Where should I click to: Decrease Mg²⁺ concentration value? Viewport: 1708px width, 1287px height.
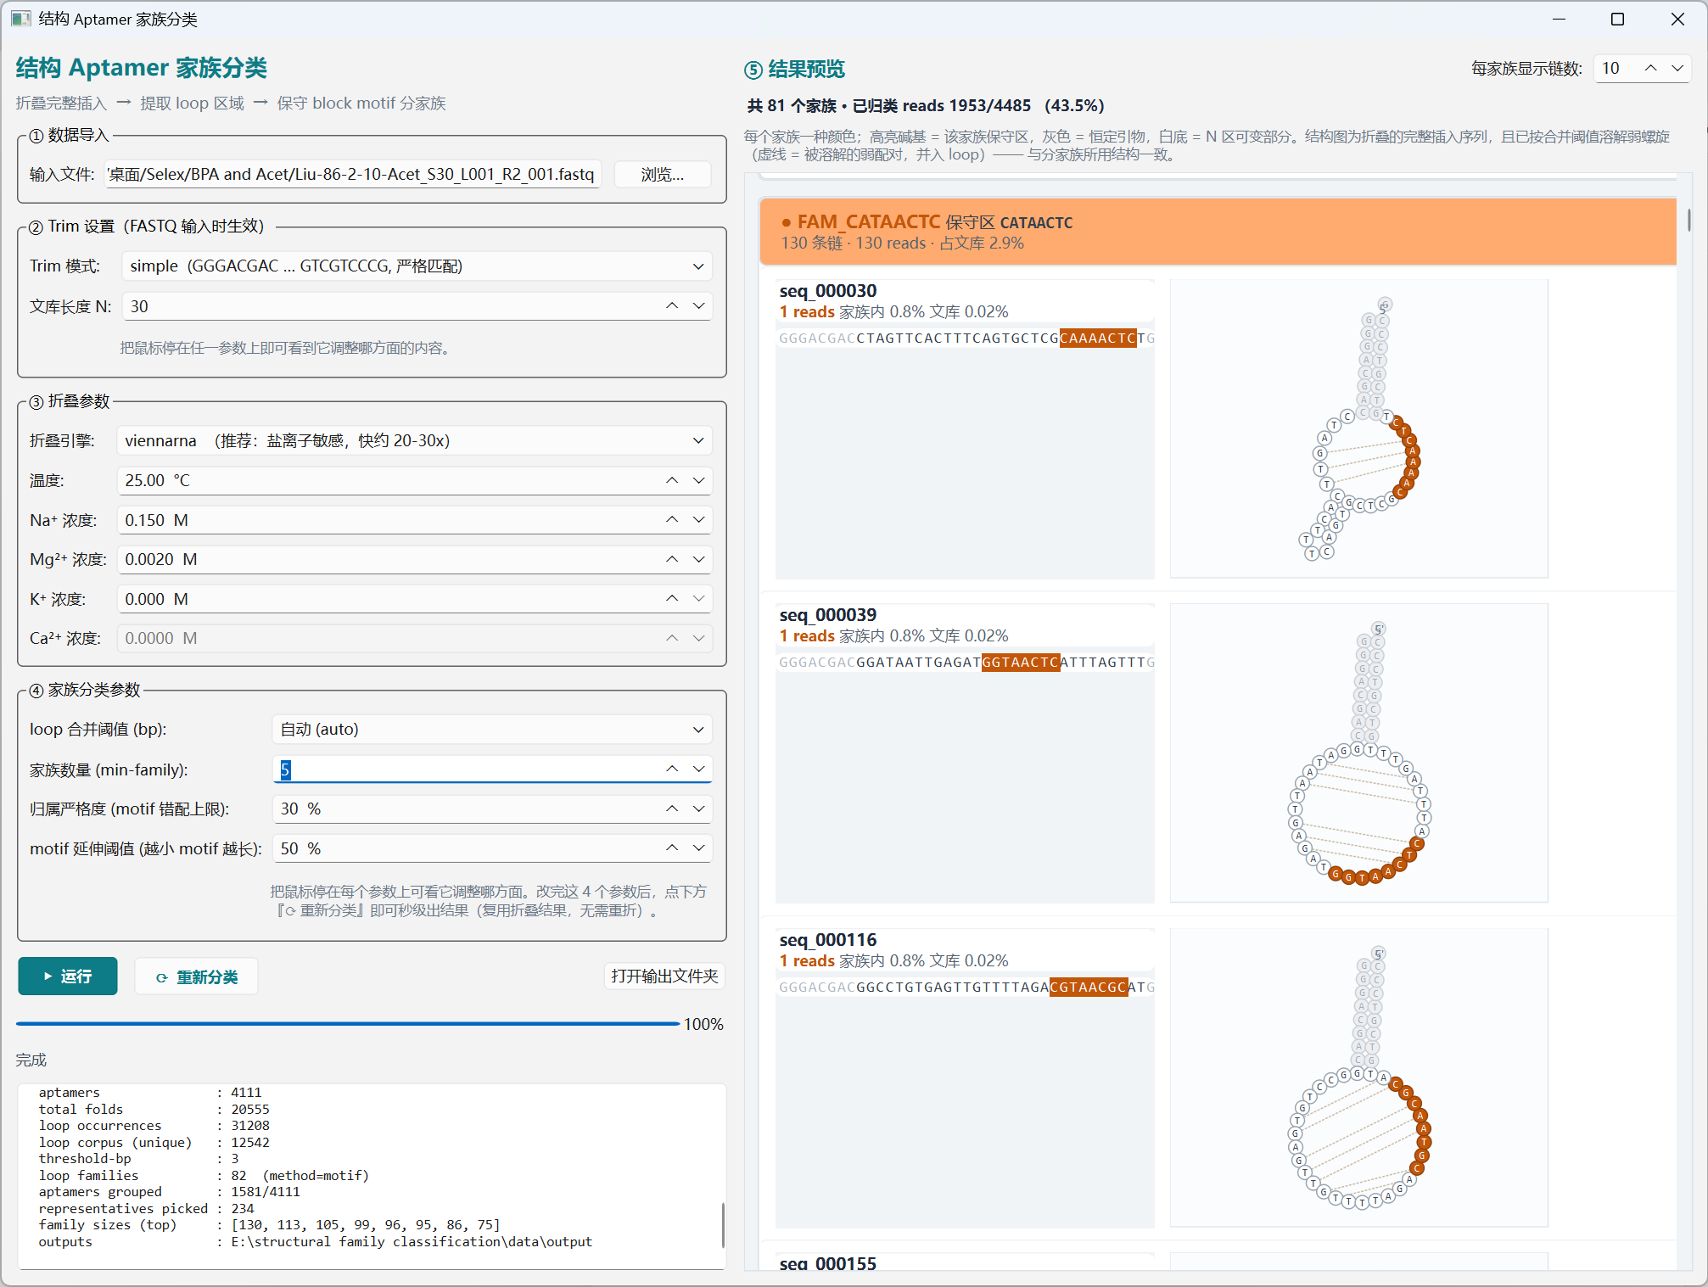pyautogui.click(x=699, y=560)
